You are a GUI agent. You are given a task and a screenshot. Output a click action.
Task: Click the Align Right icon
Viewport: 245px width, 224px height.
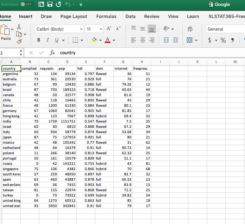click(152, 40)
